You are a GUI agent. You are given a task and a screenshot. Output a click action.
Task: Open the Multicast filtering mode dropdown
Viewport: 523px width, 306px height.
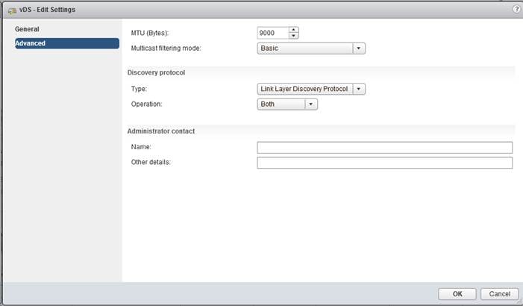311,49
